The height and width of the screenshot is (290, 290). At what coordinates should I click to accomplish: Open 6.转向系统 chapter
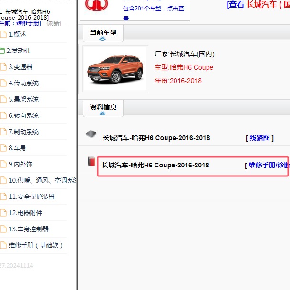(24, 115)
